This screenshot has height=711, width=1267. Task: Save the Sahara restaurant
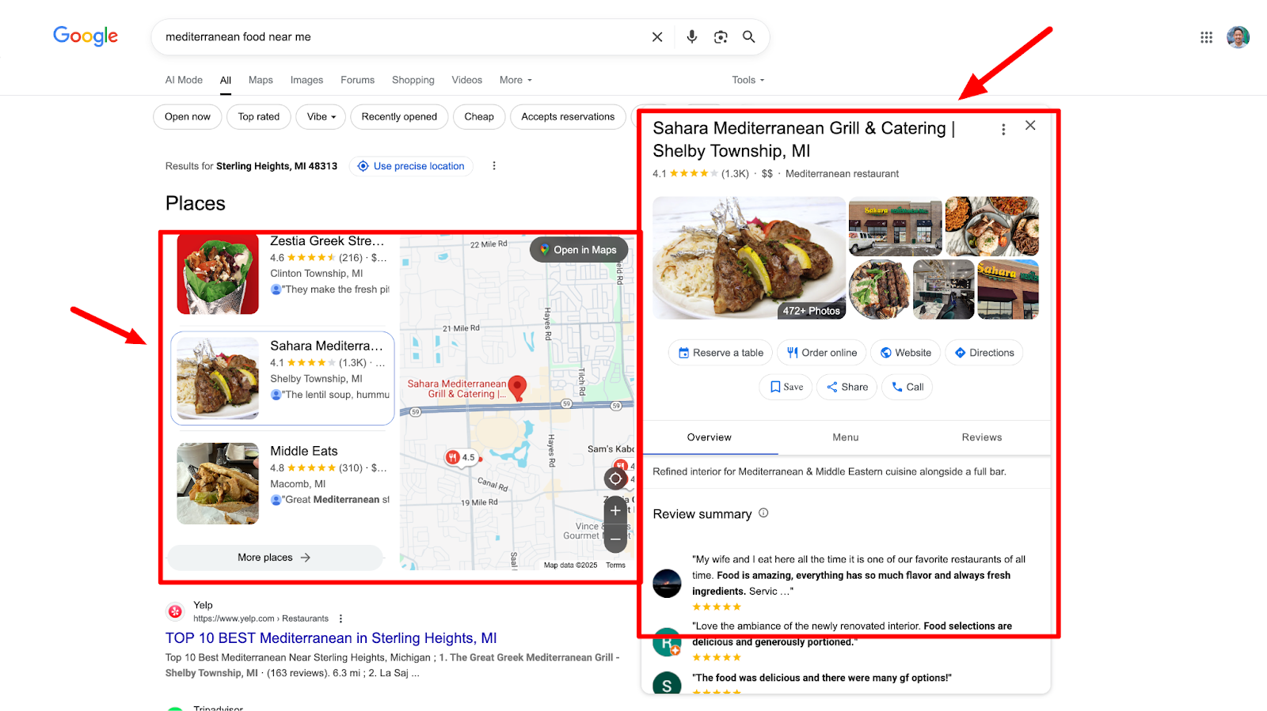pos(786,387)
